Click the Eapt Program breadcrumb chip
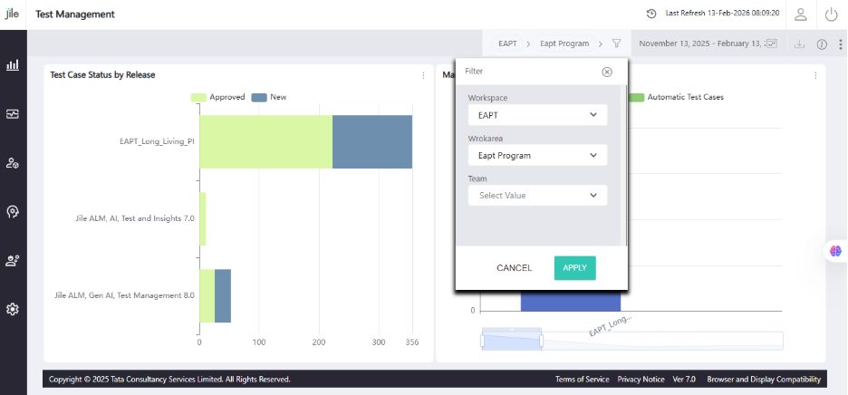Screen dimensions: 848x395 [x=564, y=43]
